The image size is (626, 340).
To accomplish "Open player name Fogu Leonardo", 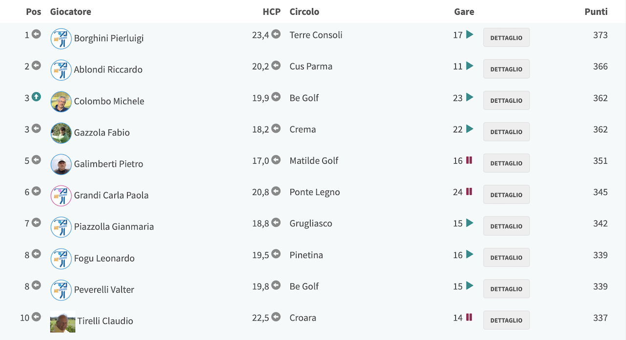I will pyautogui.click(x=104, y=258).
